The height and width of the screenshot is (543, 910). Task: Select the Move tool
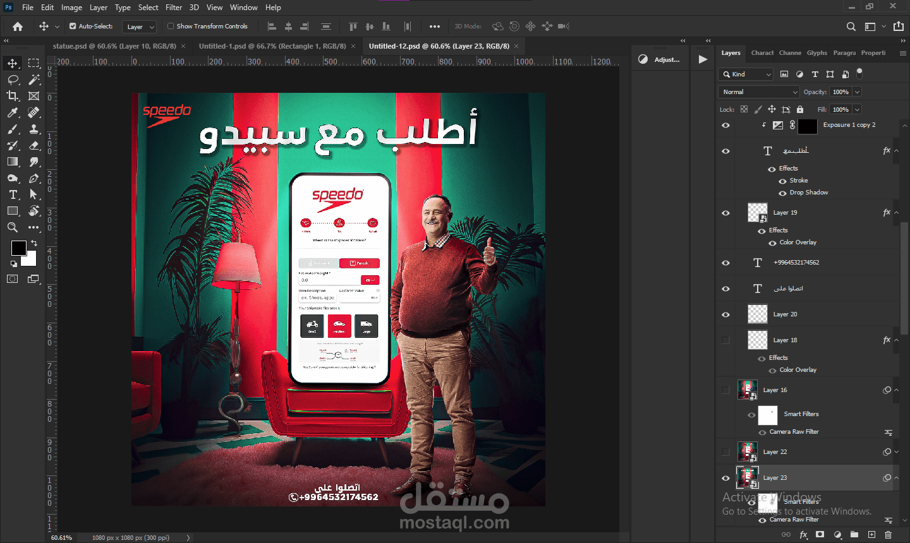13,63
